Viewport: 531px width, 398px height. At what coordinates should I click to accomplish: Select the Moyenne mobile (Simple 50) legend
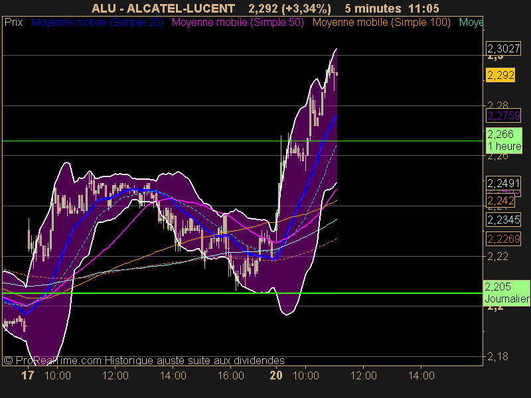[x=238, y=23]
